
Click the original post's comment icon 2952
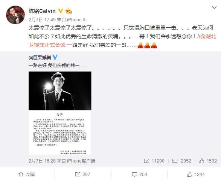182,161
